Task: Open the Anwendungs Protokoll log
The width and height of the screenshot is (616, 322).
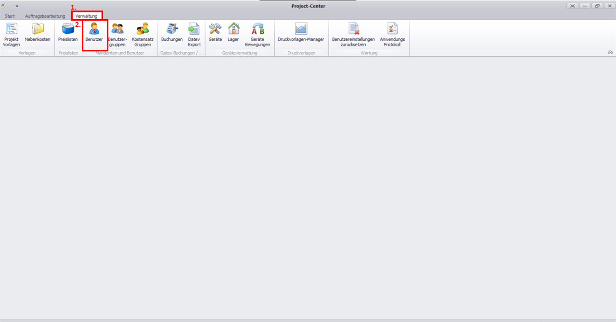Action: point(392,35)
